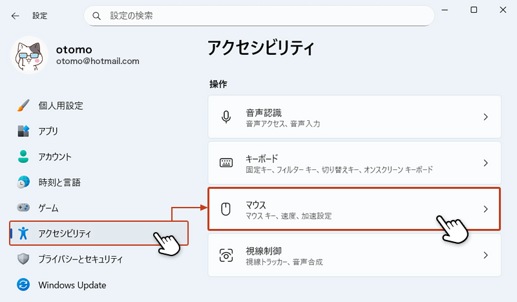Viewport: 517px width, 302px height.
Task: Click the プライバシーとセキュリティ shield icon
Action: [x=23, y=259]
